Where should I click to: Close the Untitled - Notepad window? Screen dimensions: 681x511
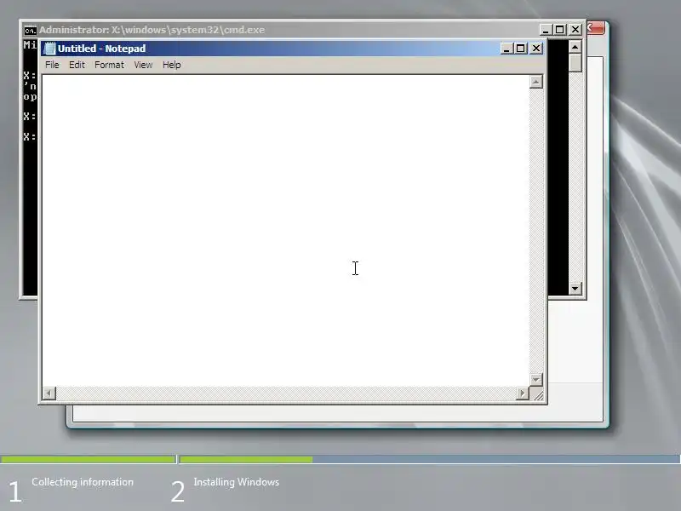(x=536, y=49)
